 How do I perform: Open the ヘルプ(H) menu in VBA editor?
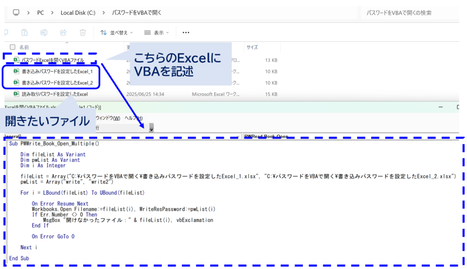[134, 118]
